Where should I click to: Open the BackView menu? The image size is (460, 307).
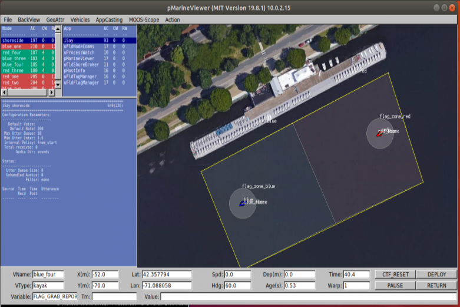click(x=29, y=19)
